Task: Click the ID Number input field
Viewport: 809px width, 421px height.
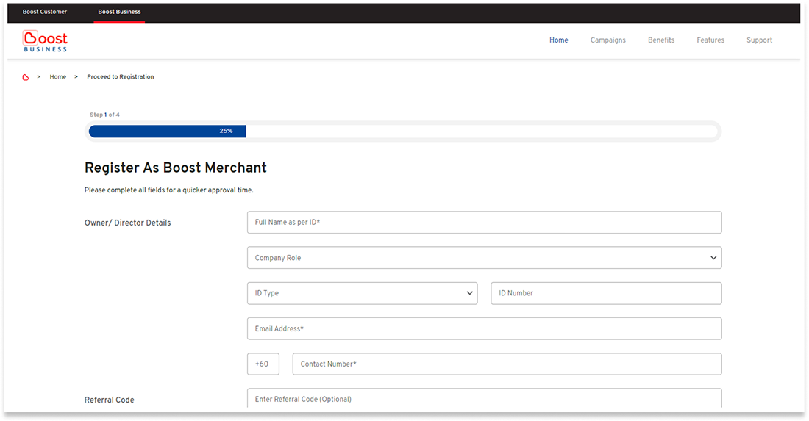Action: 606,293
